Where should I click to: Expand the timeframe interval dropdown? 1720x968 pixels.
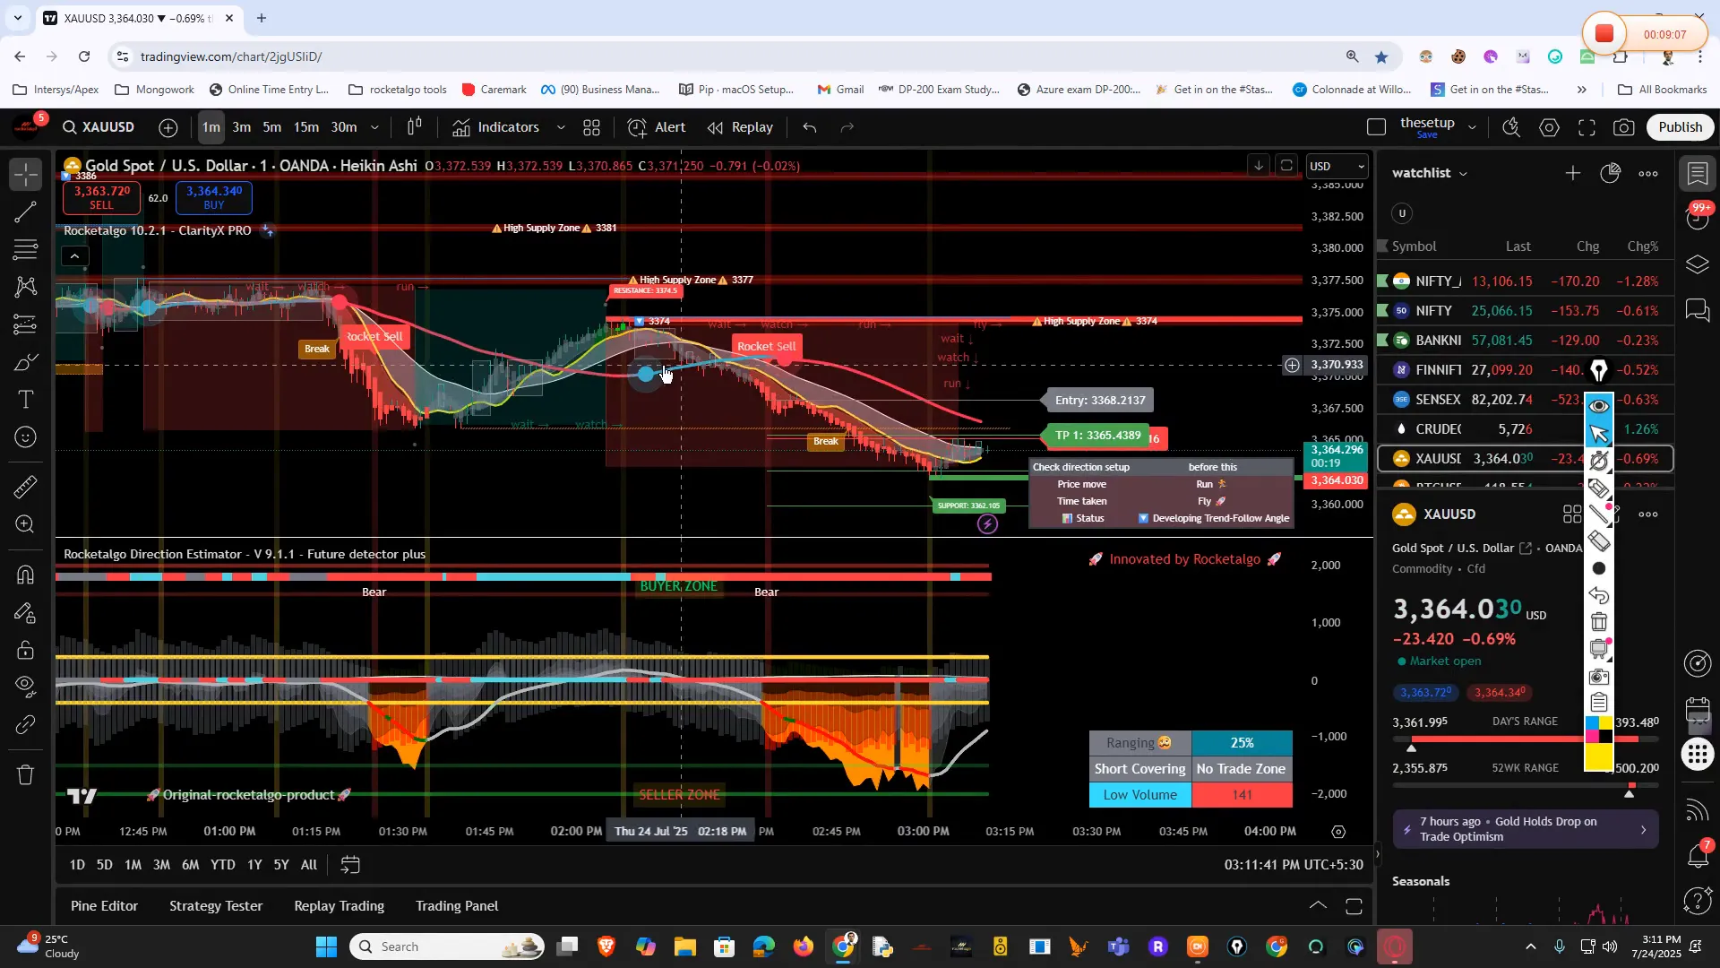coord(374,127)
